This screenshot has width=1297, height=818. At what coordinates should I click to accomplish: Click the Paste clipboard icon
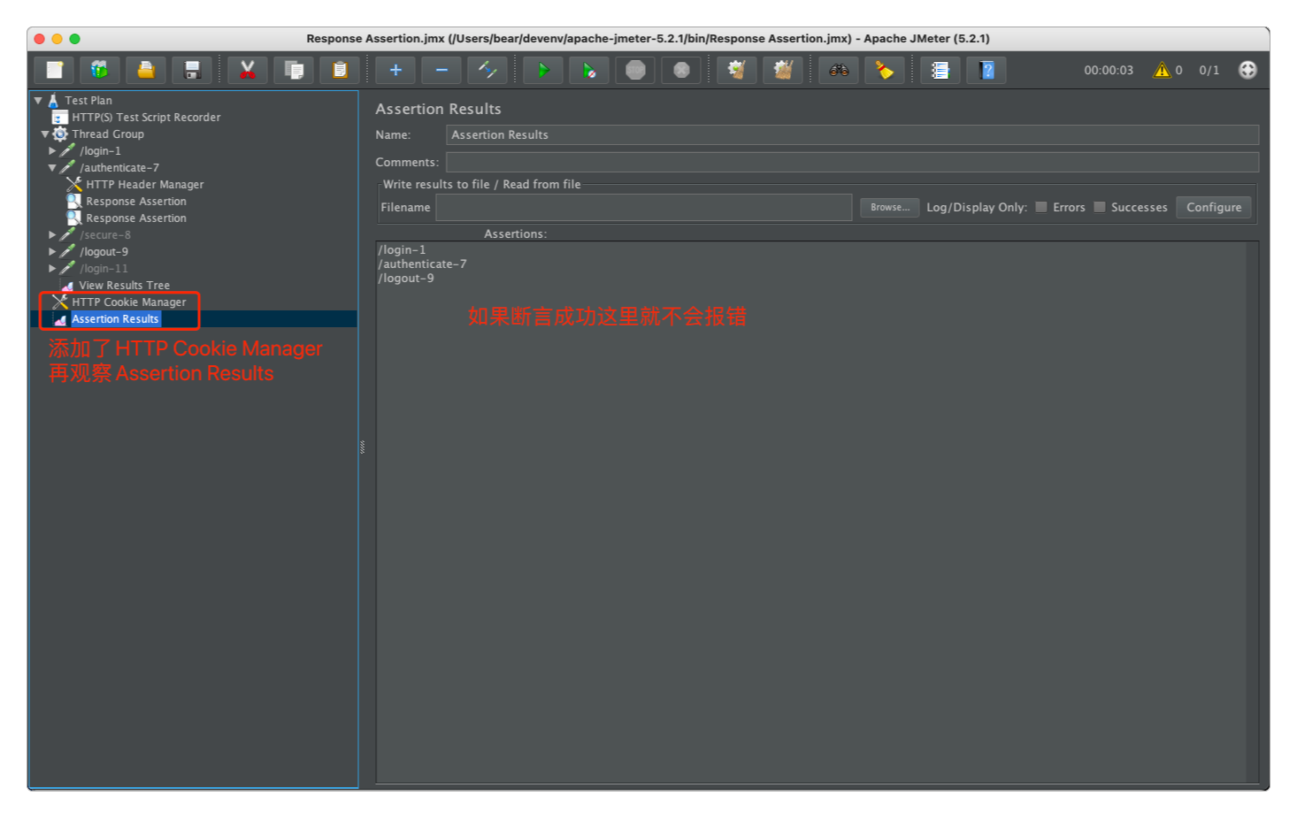(x=340, y=70)
